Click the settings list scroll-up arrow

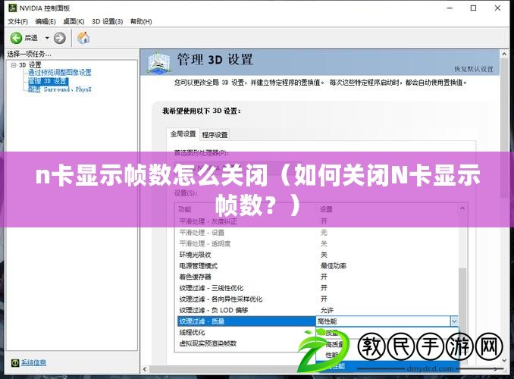tap(462, 208)
